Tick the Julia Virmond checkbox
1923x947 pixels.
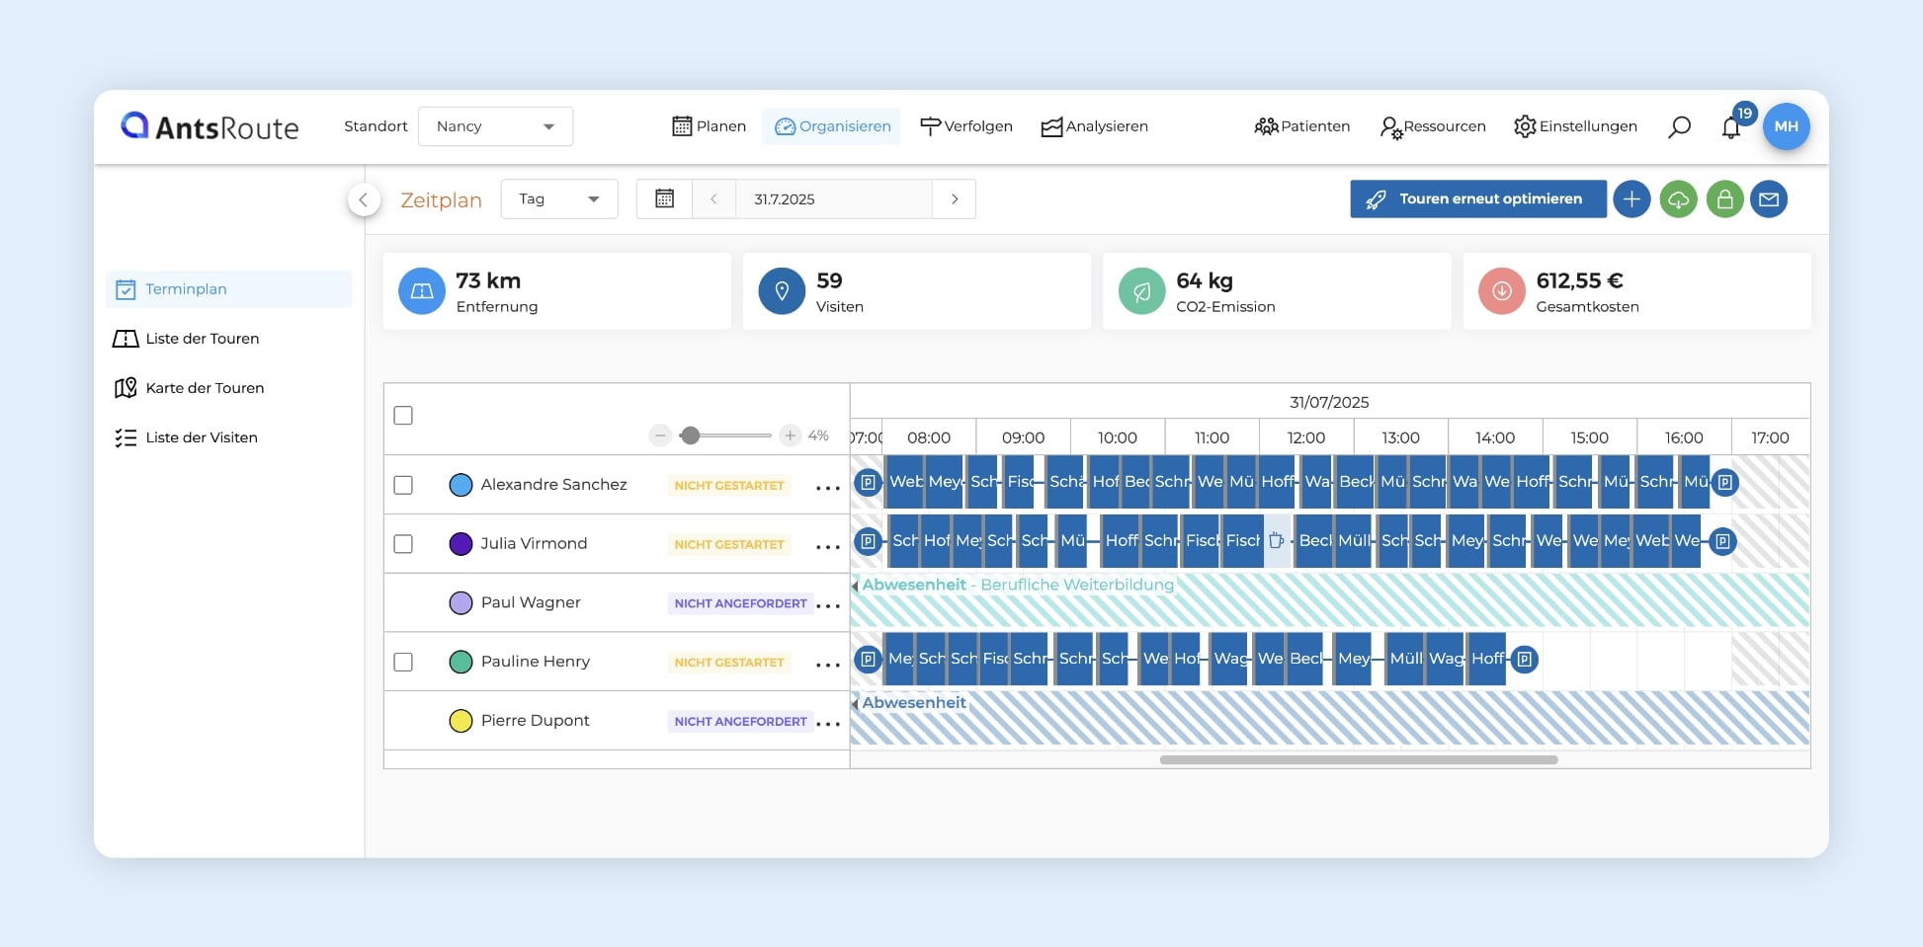pos(403,544)
